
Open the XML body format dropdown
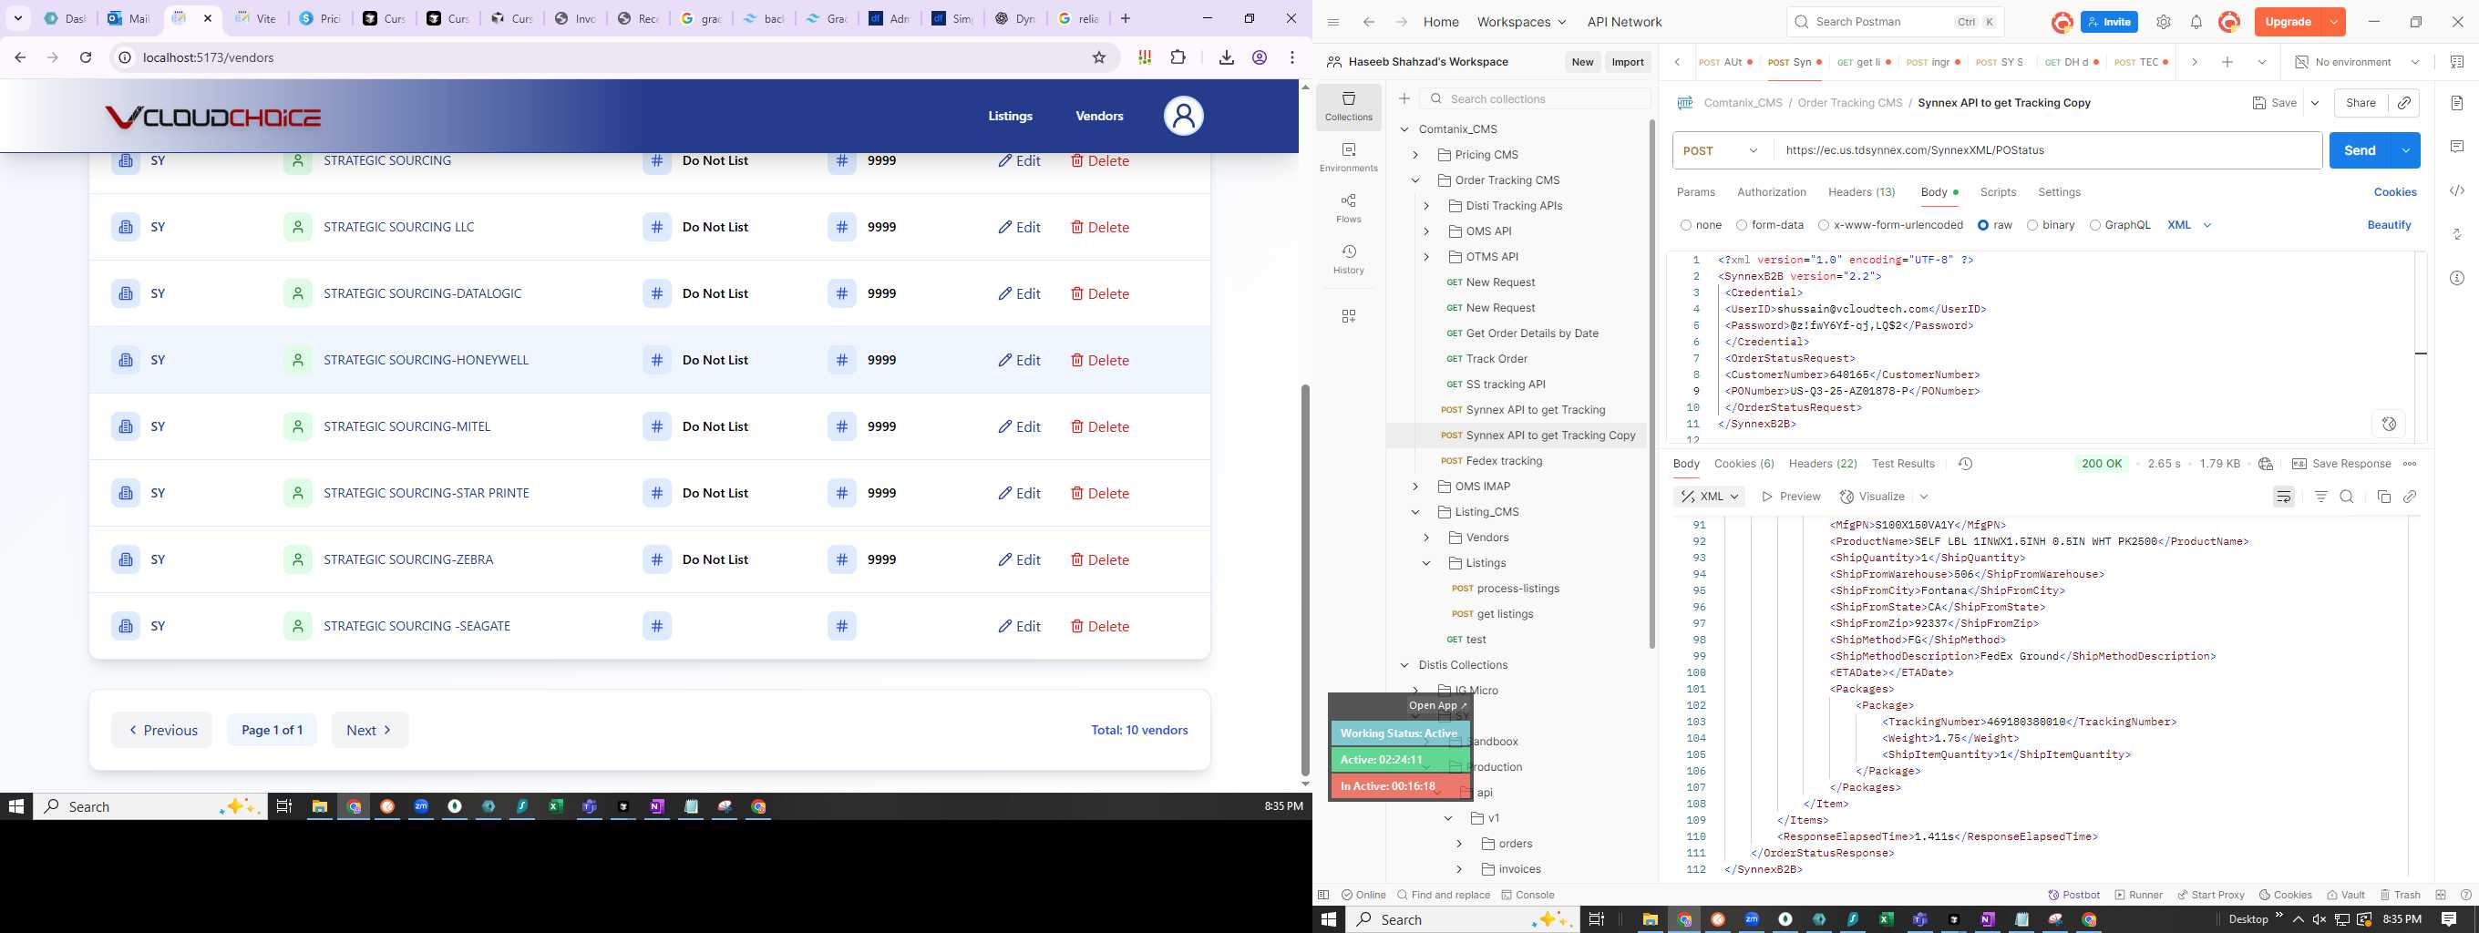[2189, 225]
